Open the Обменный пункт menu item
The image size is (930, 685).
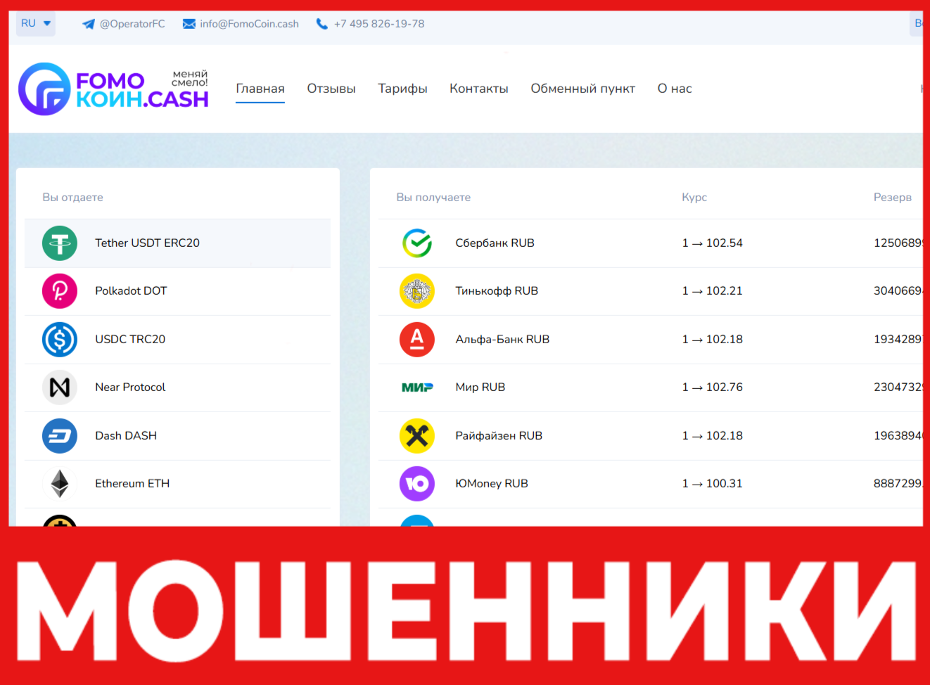[582, 89]
